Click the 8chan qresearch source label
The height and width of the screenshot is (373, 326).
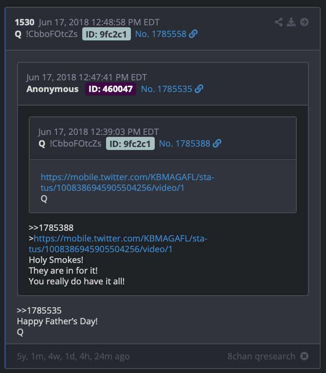pyautogui.click(x=261, y=356)
